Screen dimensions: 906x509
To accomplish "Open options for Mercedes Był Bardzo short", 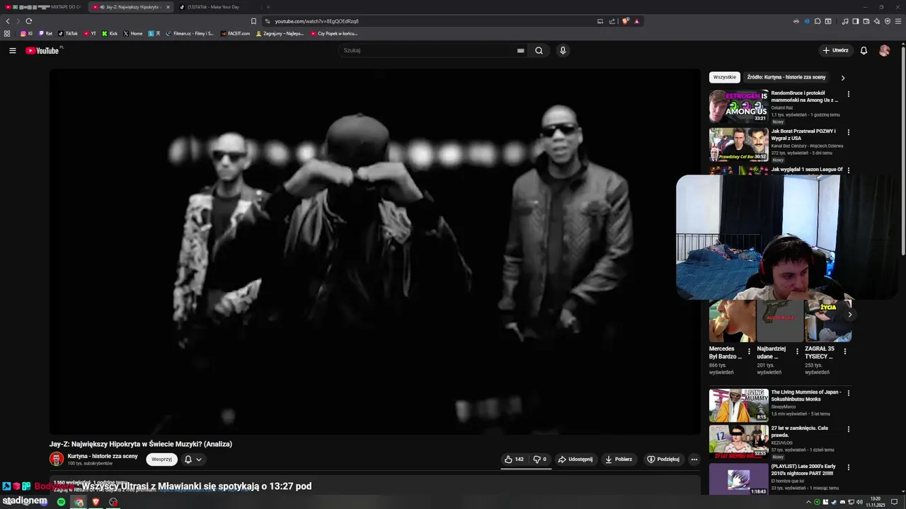I will pos(750,351).
